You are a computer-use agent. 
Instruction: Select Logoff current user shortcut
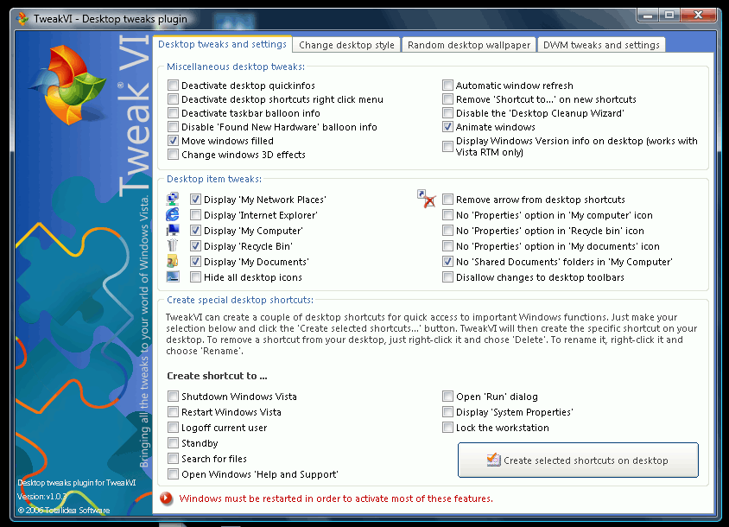pos(173,428)
